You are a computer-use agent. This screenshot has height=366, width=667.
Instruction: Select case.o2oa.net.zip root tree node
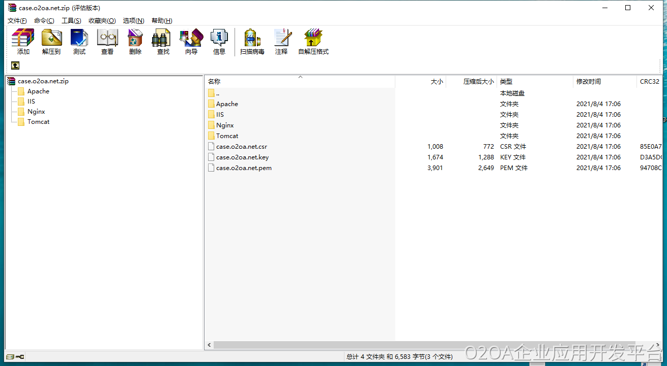coord(43,81)
